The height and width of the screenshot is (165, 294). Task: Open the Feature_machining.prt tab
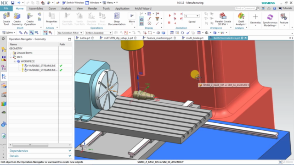coord(159,38)
